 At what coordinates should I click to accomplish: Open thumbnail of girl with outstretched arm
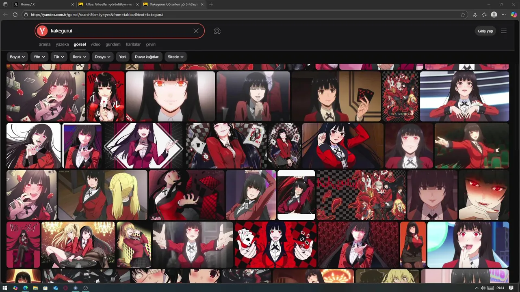tap(472, 146)
